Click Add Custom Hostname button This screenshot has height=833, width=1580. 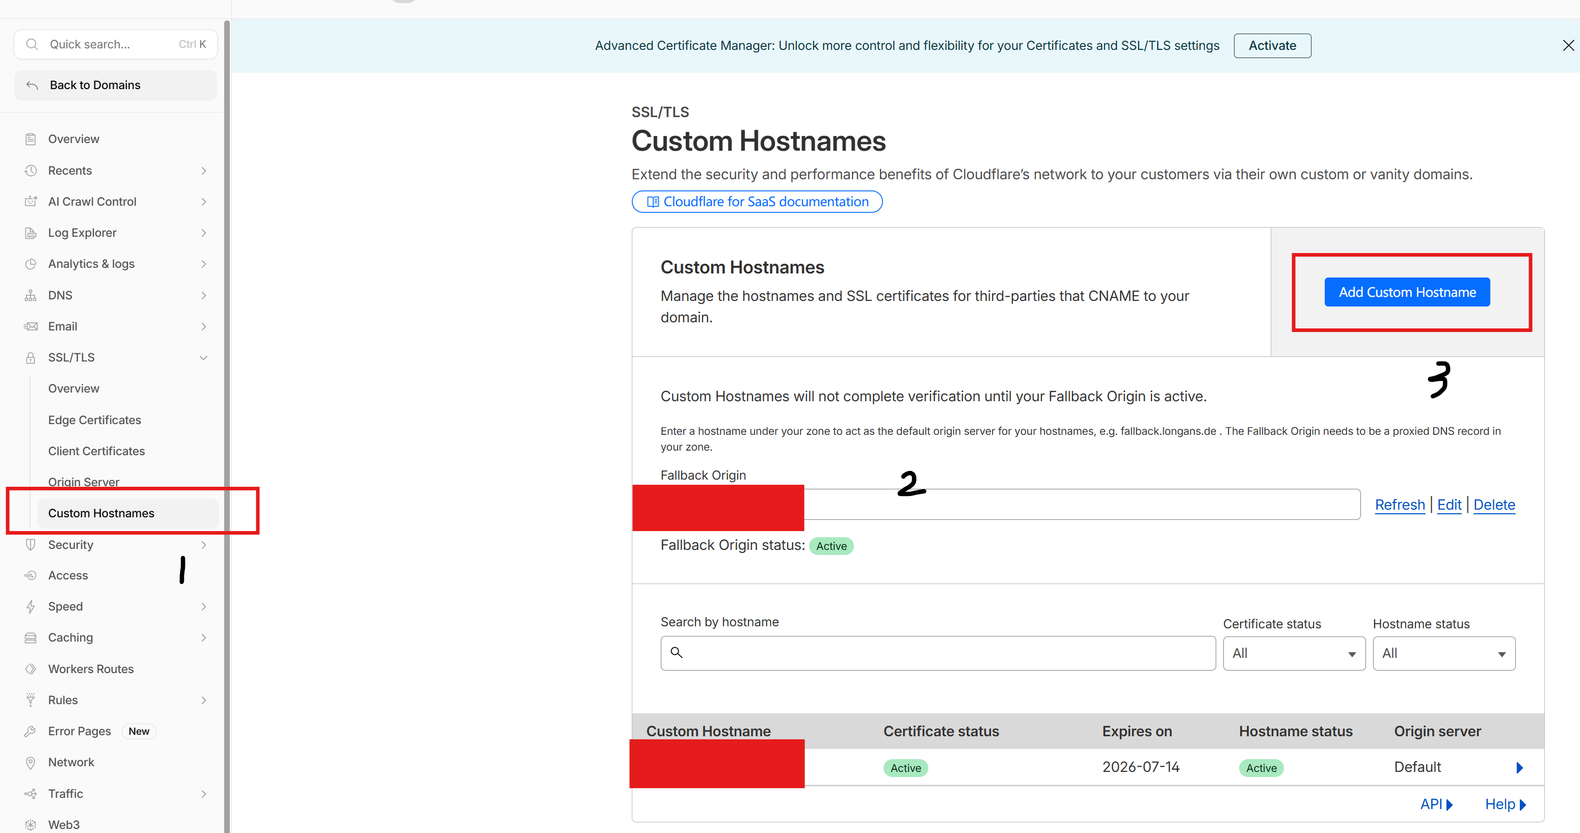(x=1406, y=292)
